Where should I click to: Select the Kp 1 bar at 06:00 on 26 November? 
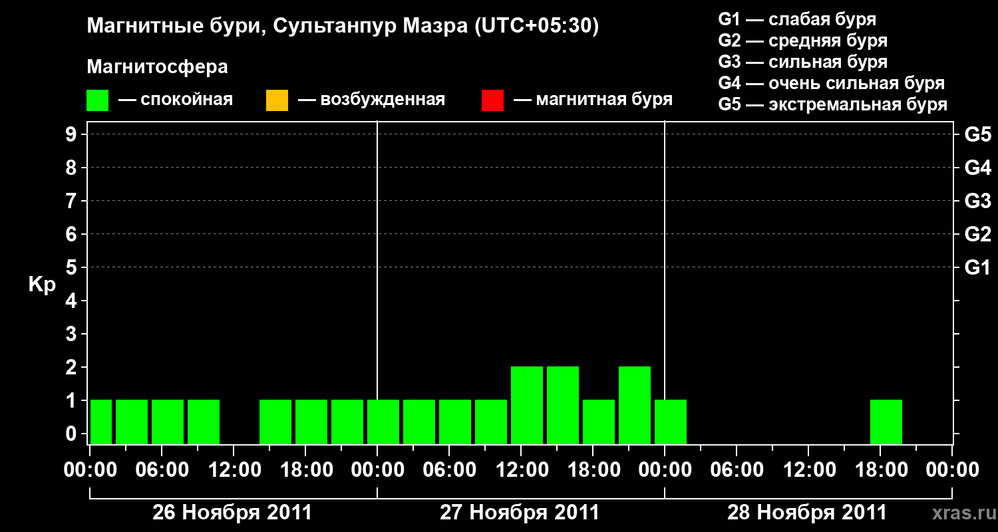coord(168,422)
